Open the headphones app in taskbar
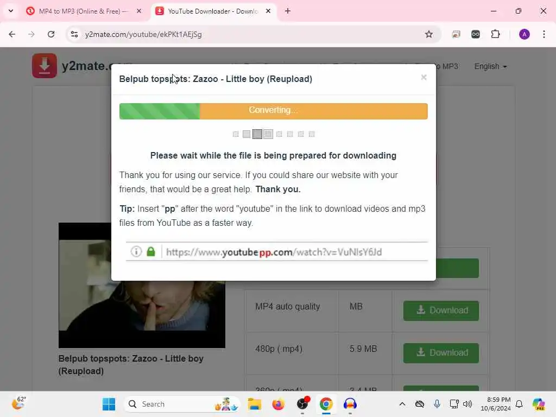 pos(350,404)
